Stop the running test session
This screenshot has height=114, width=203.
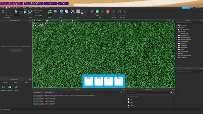click(108, 12)
